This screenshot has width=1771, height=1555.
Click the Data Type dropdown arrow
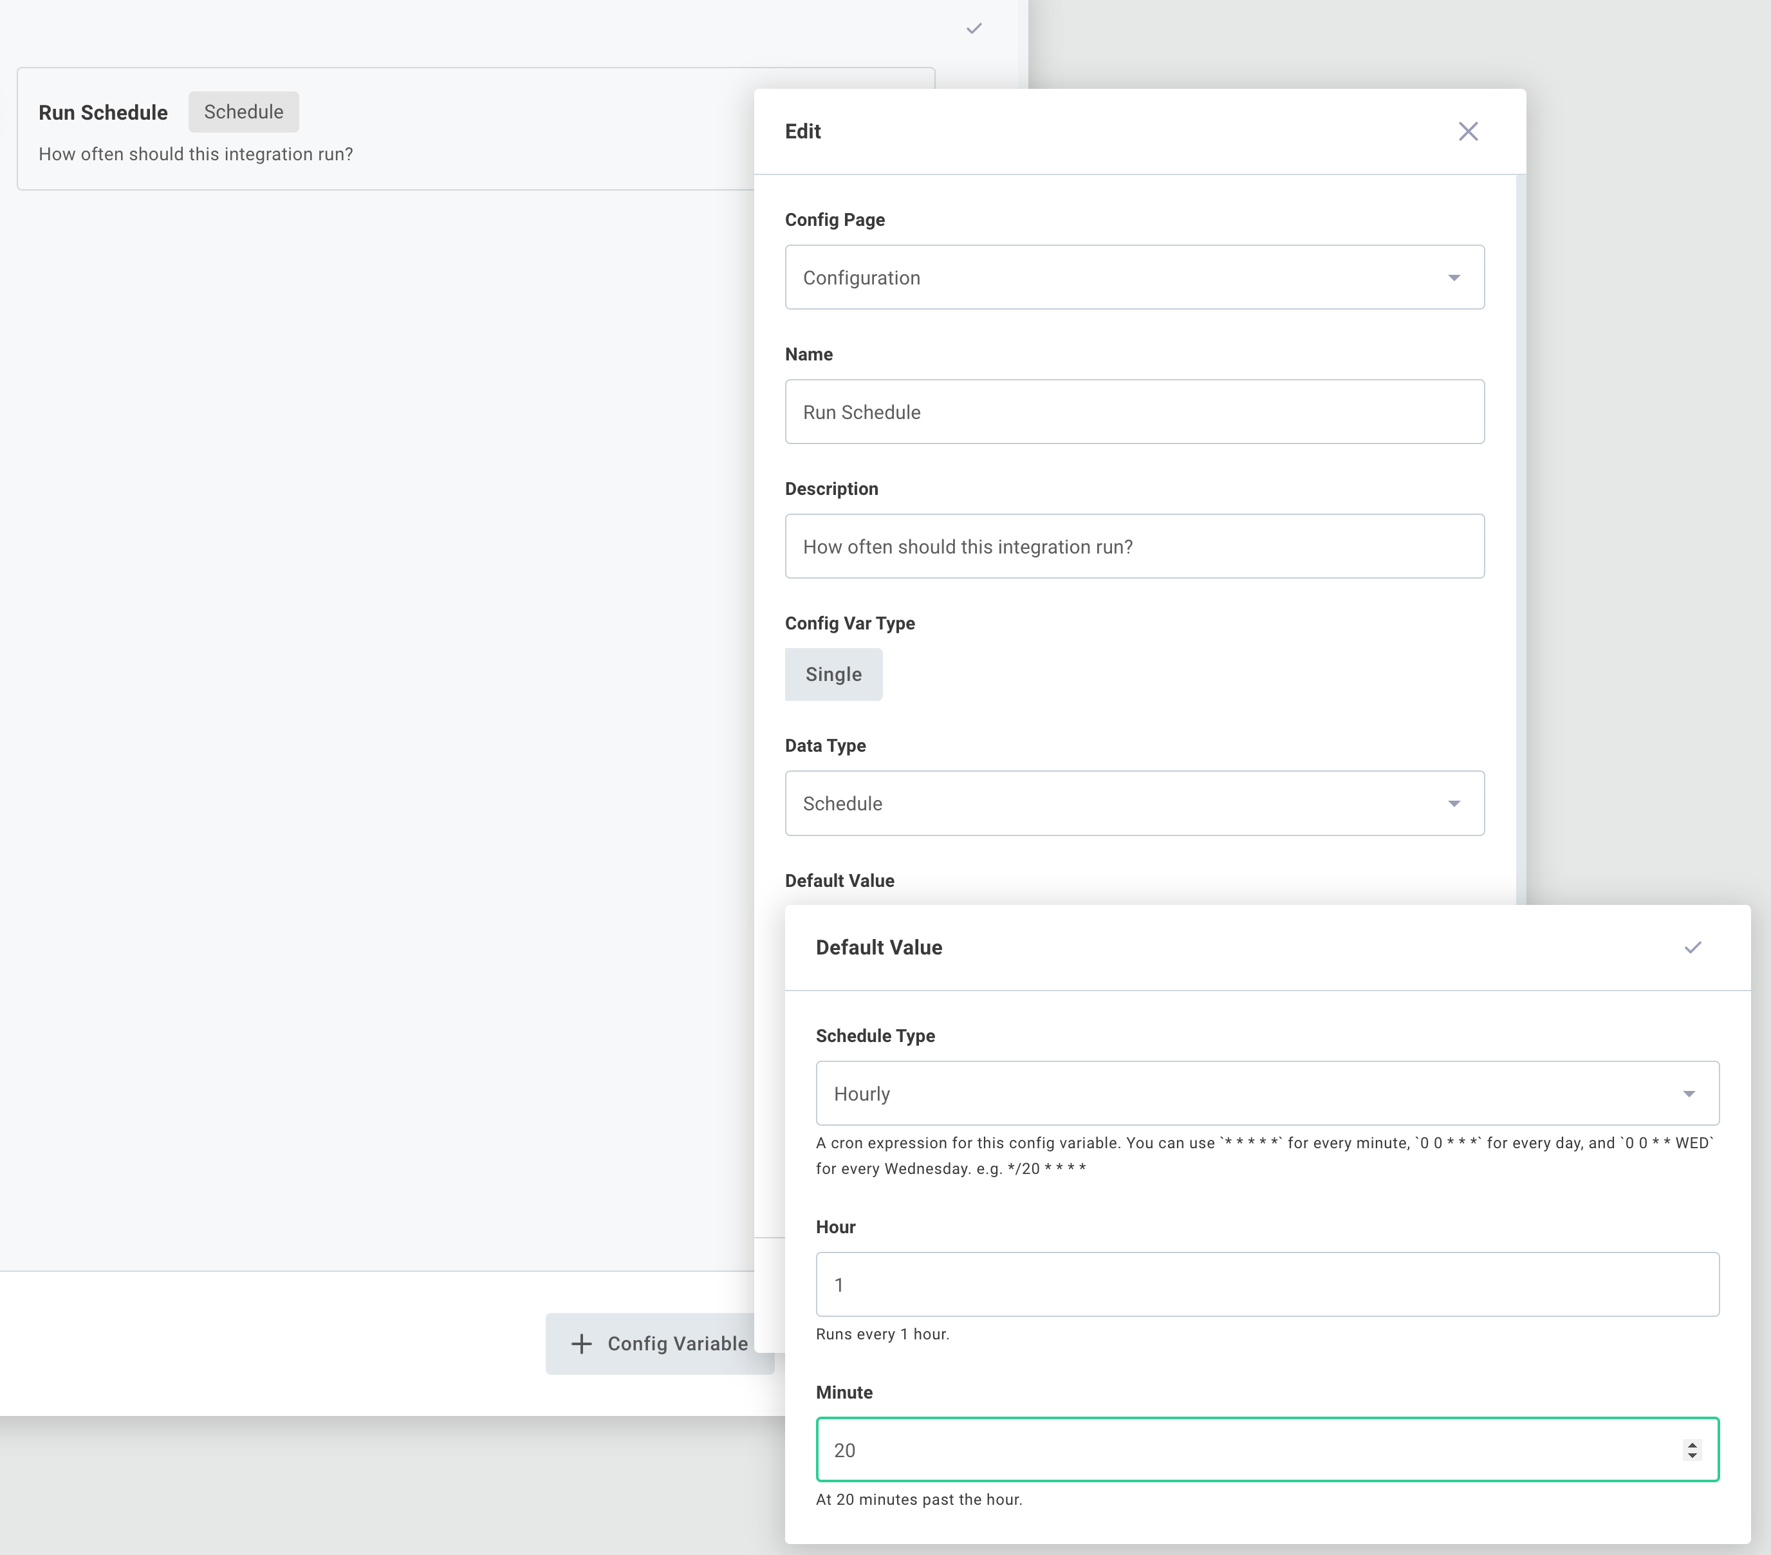[x=1454, y=805]
